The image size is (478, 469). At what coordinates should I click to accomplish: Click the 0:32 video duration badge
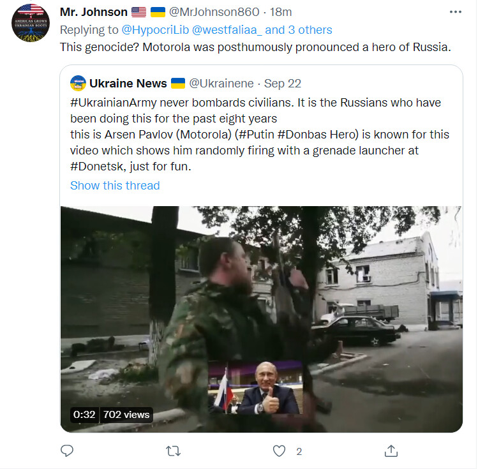coord(84,415)
